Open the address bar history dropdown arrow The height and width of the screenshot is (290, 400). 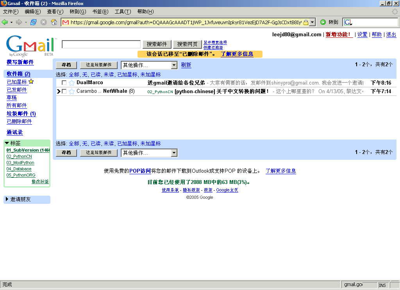coord(312,22)
